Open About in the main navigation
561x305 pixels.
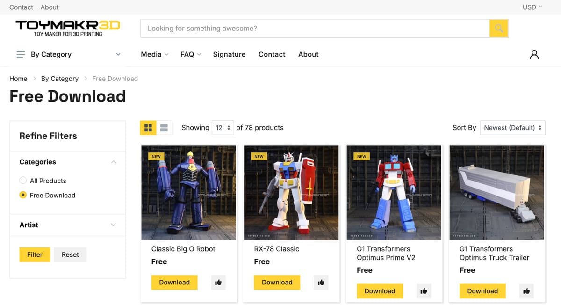[x=309, y=54]
